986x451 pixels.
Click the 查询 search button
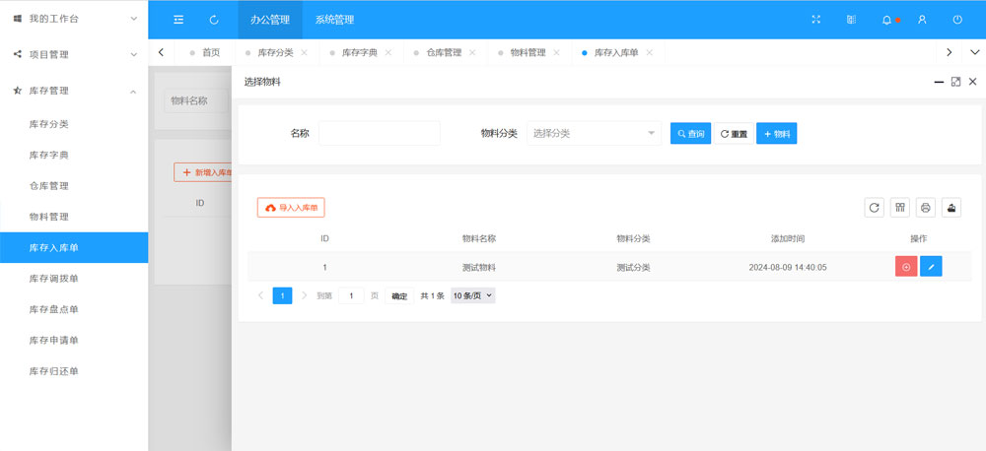click(x=690, y=133)
